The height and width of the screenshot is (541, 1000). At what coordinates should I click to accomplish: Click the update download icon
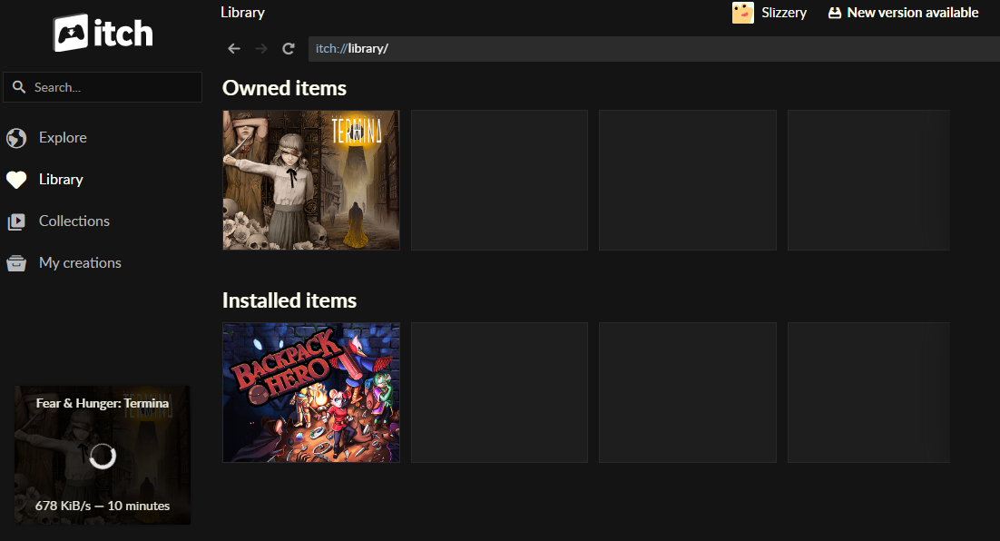835,13
